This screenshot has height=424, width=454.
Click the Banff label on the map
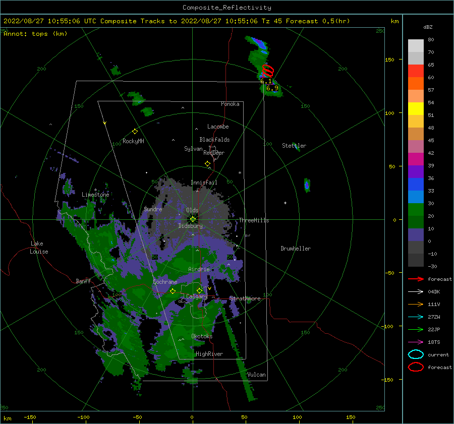tap(83, 281)
